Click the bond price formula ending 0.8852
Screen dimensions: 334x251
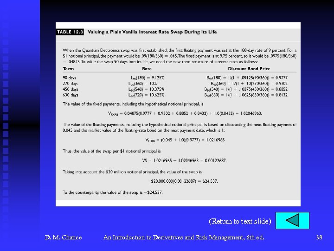pos(246,89)
